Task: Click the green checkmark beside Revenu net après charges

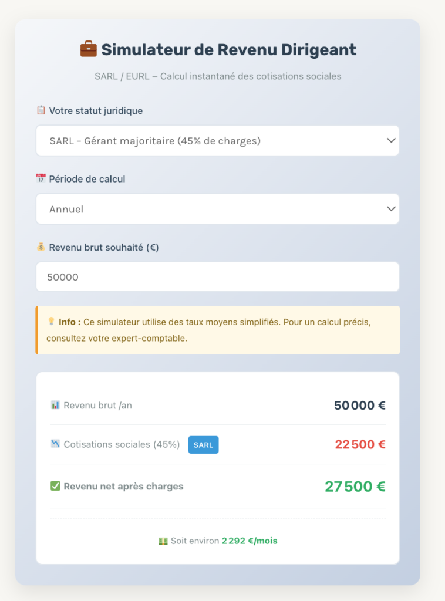Action: [55, 486]
